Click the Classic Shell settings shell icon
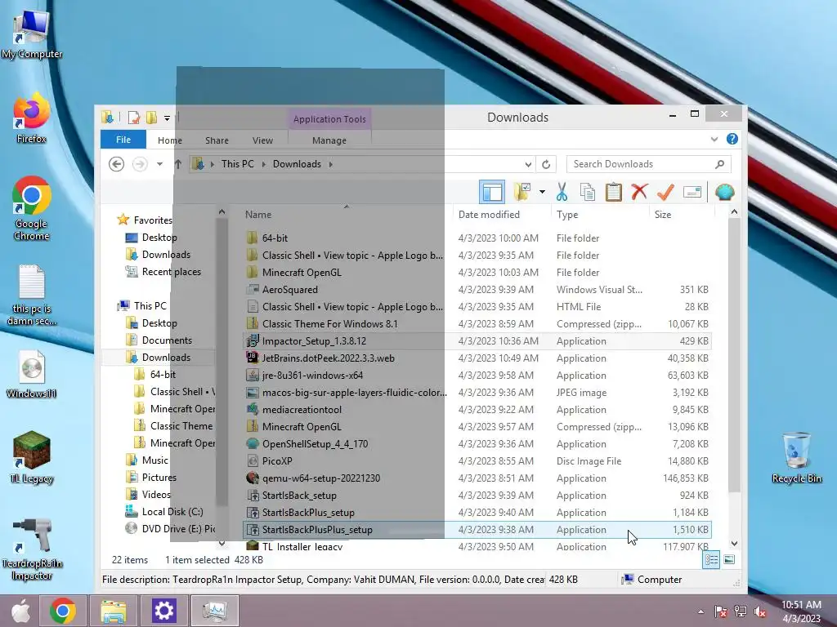 pos(724,192)
